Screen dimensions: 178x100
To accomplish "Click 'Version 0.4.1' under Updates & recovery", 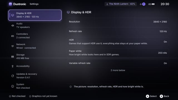I will click(x=23, y=77).
